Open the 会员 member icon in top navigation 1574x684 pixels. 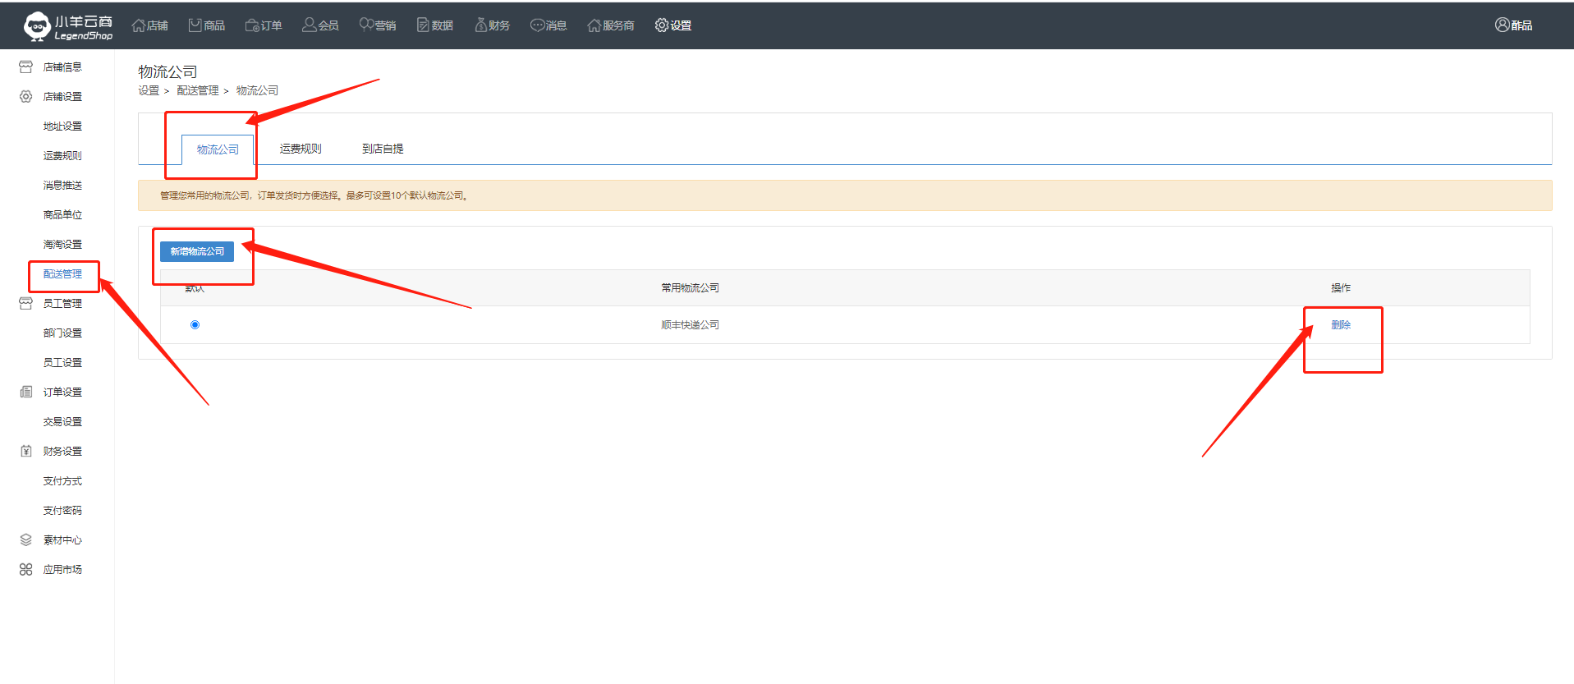[x=310, y=25]
